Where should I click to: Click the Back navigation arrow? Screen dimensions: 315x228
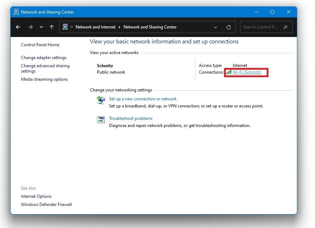[x=18, y=27]
